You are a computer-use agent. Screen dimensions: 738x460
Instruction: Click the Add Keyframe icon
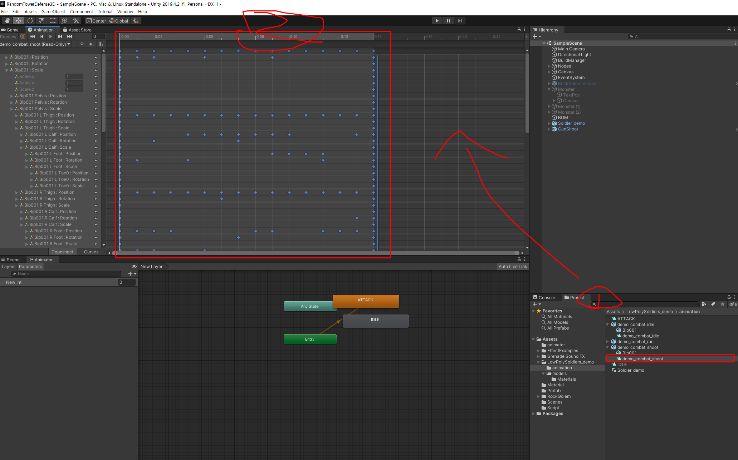(92, 44)
